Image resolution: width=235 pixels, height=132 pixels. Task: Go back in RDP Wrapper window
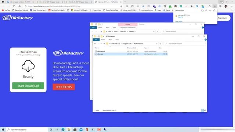[x=95, y=44]
